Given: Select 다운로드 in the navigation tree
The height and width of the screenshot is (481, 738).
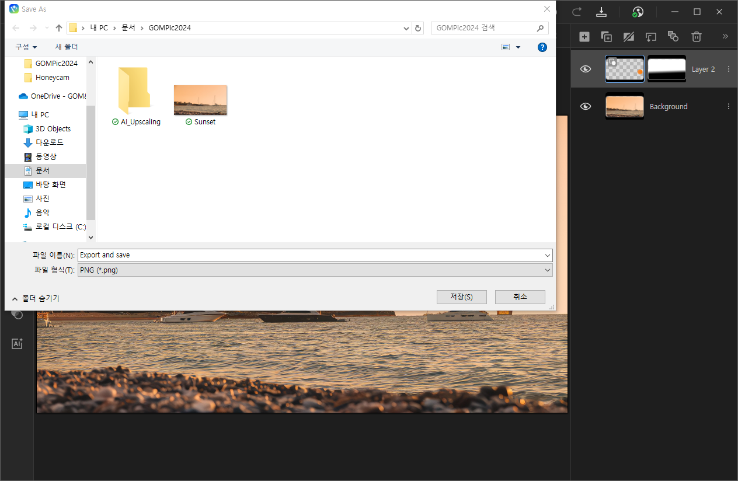Looking at the screenshot, I should [x=49, y=142].
